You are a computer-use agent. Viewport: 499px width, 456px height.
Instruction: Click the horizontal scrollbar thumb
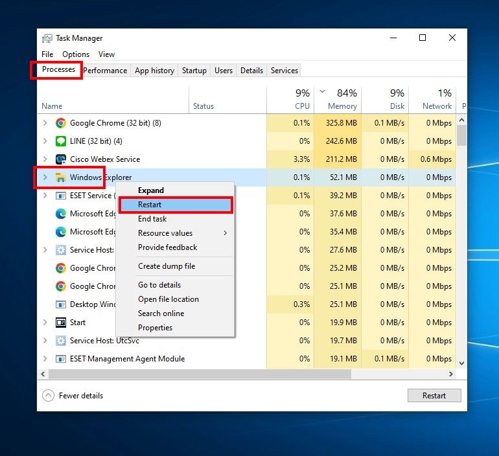[x=200, y=374]
